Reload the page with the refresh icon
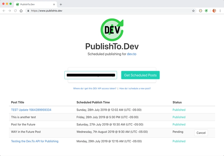Screen dimensions: 224x156 tap(15, 11)
